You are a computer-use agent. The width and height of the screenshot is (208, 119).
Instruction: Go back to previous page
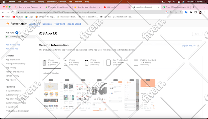click(3, 12)
